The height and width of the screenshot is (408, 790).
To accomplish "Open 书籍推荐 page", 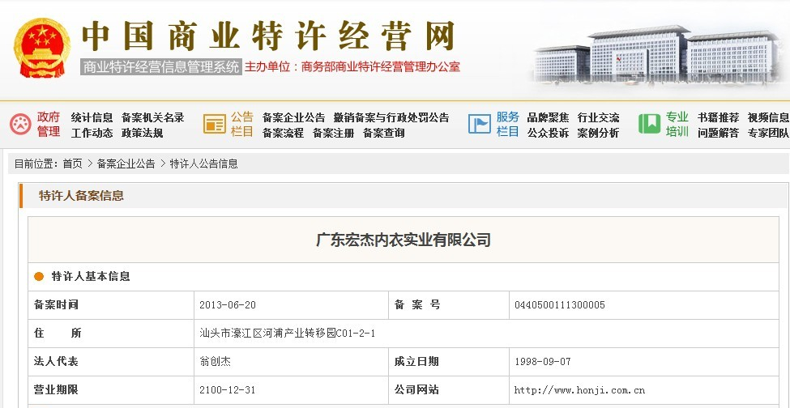I will click(x=719, y=117).
